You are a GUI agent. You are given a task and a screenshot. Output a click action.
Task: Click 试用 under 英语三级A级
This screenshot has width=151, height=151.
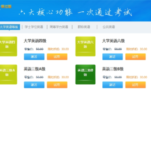(57, 85)
